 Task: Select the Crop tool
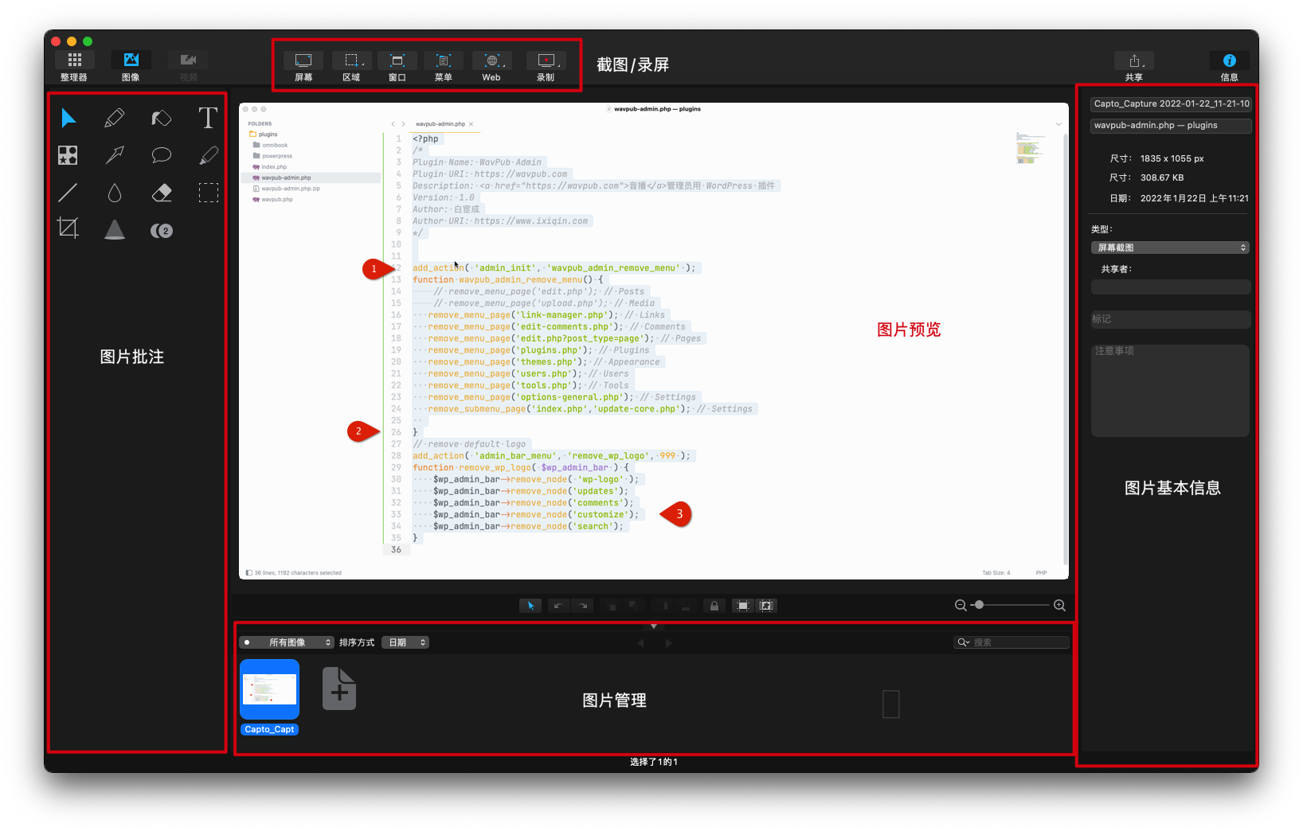pos(68,229)
